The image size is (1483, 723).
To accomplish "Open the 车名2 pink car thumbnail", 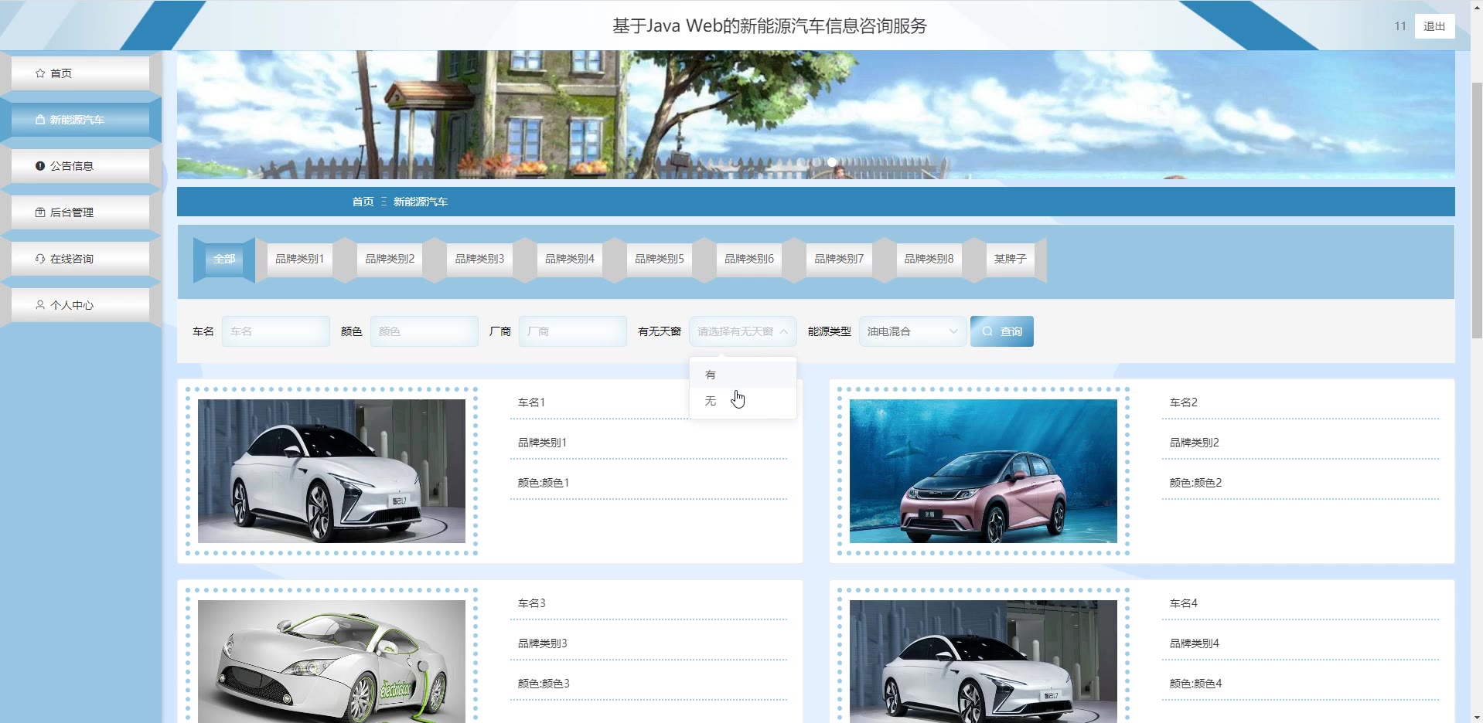I will click(984, 471).
